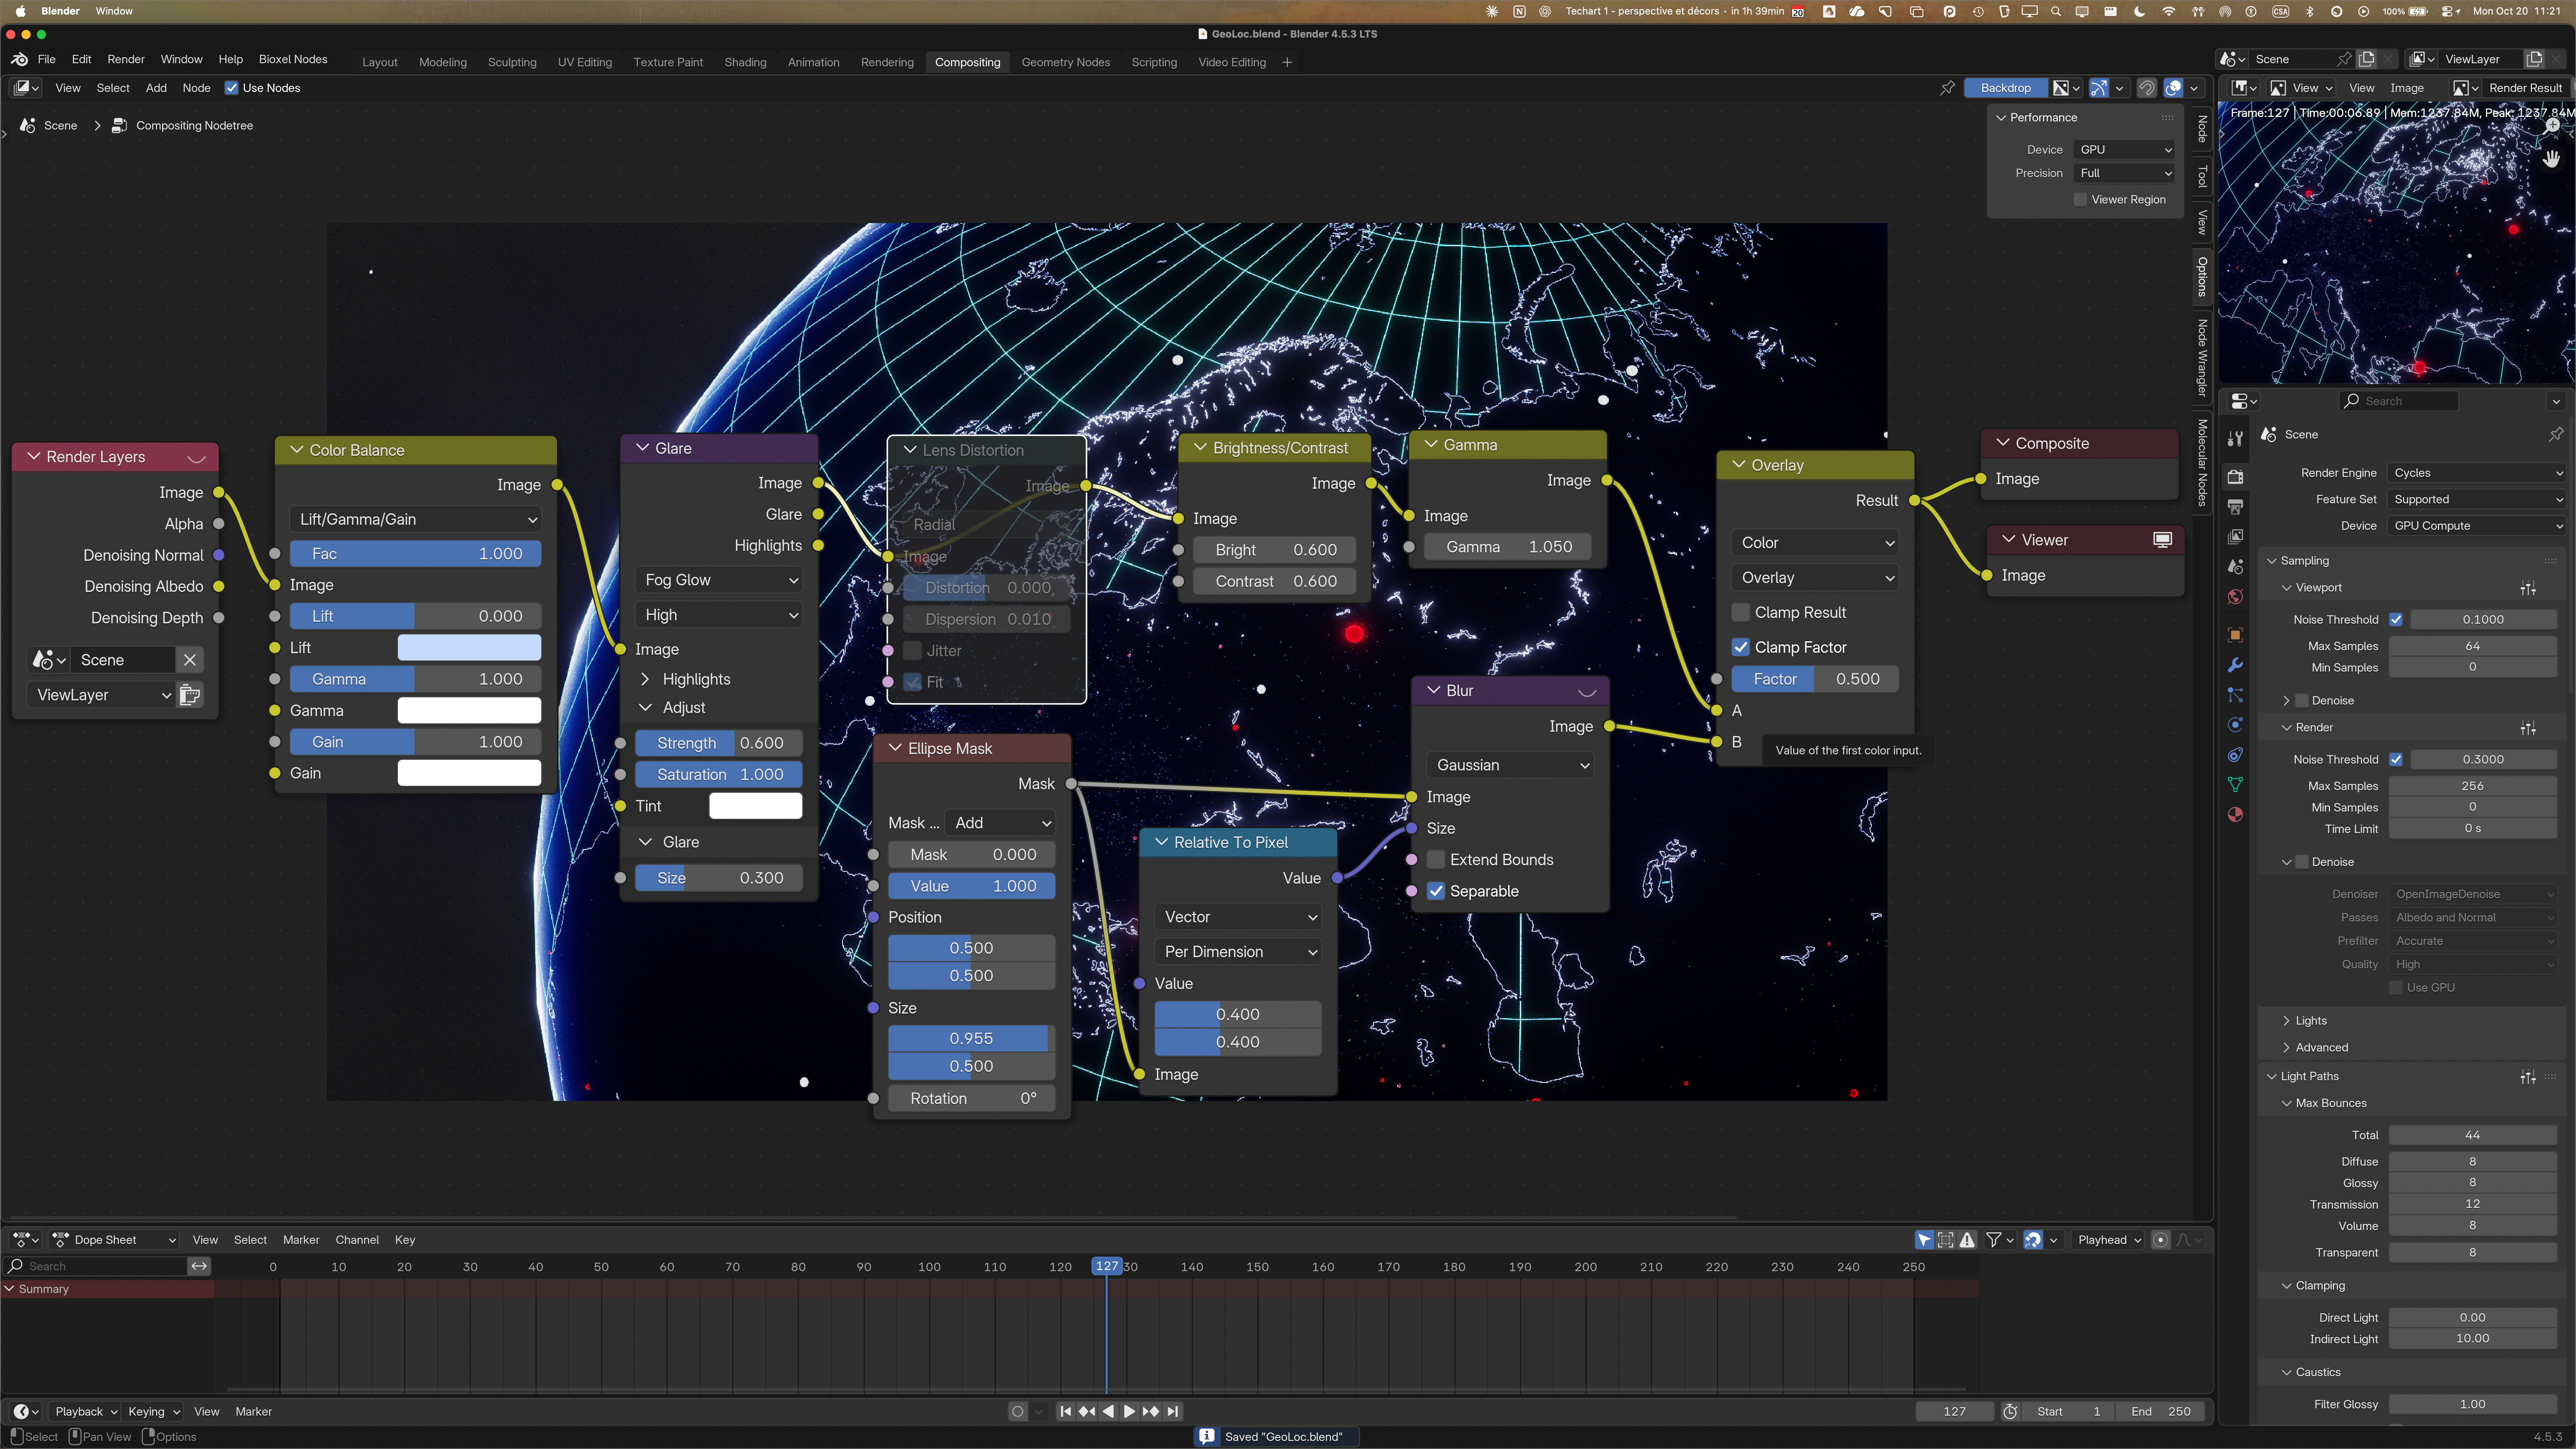Click Lift color swatch in Color Balance
This screenshot has height=1449, width=2576.
(469, 648)
